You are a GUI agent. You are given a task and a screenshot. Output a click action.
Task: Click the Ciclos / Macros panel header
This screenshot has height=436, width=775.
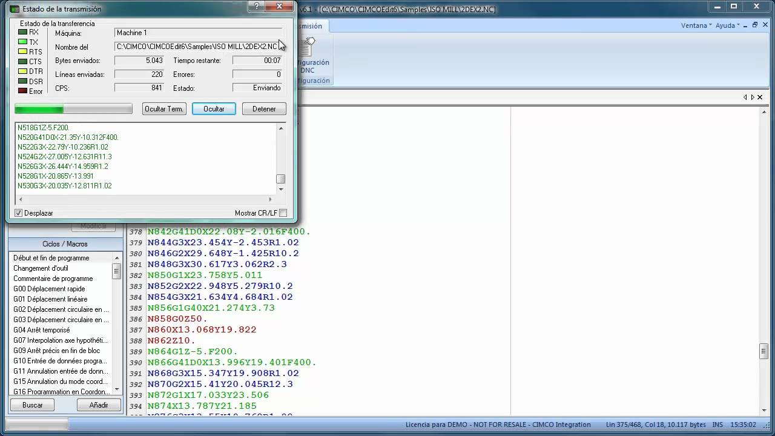tap(65, 244)
